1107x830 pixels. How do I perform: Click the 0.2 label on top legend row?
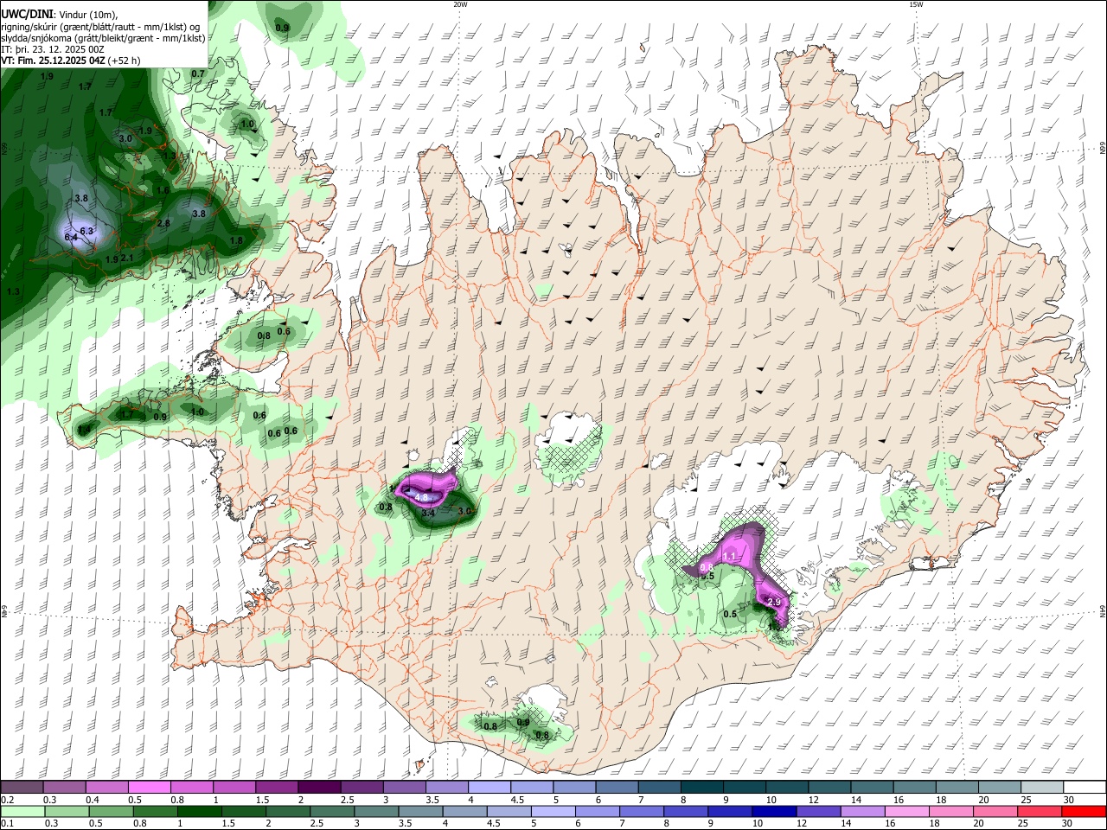pos(7,800)
